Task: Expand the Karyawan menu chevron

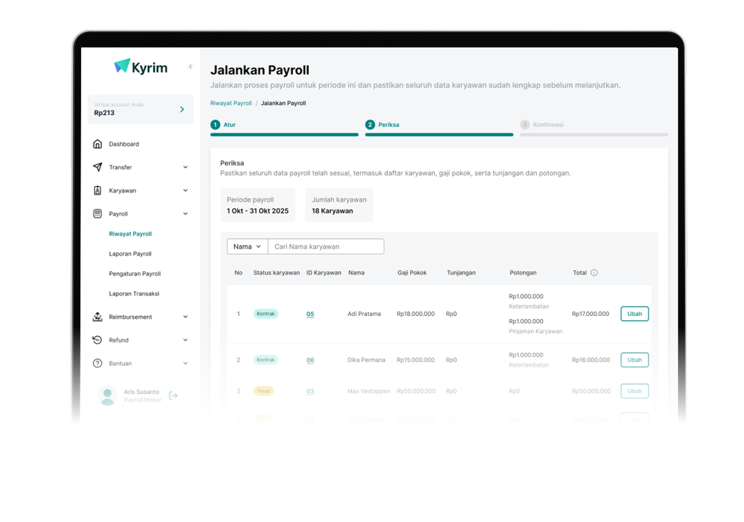Action: 185,190
